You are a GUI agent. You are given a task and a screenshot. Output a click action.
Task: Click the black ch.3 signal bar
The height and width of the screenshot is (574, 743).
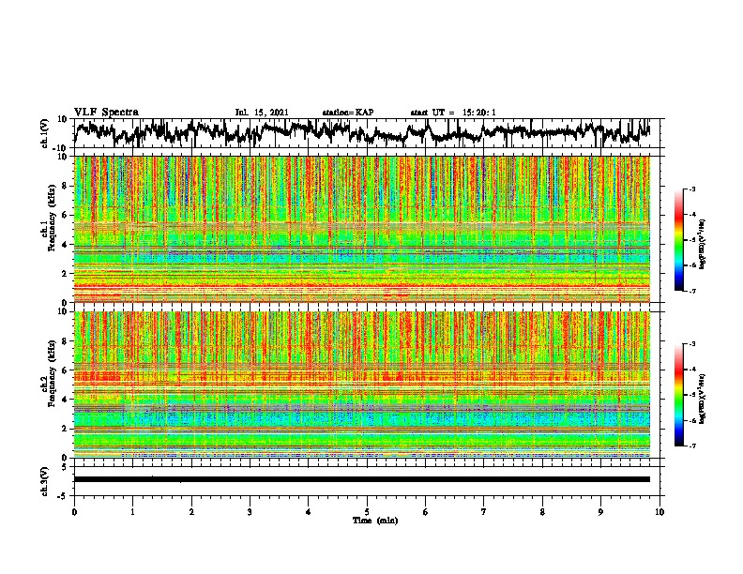tap(362, 479)
